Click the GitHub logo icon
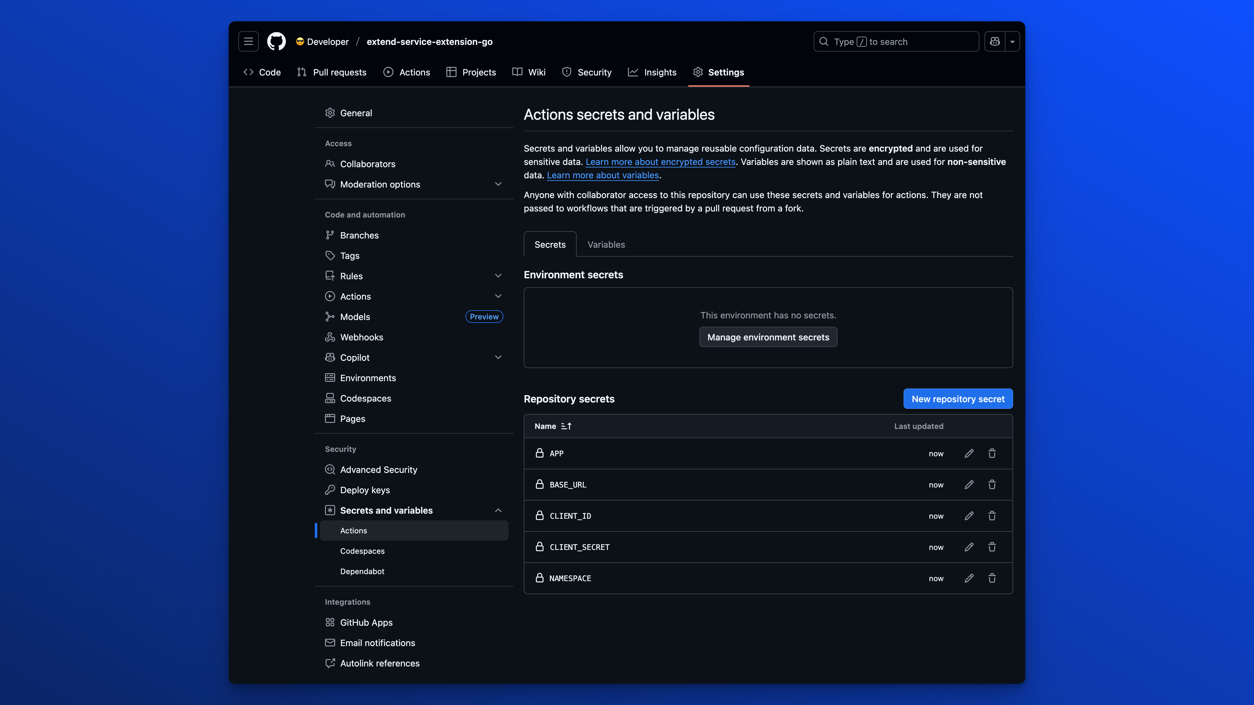The image size is (1254, 705). pos(276,41)
